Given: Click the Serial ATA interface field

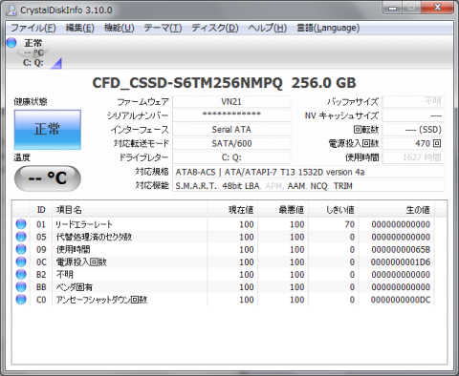Looking at the screenshot, I should [x=231, y=130].
